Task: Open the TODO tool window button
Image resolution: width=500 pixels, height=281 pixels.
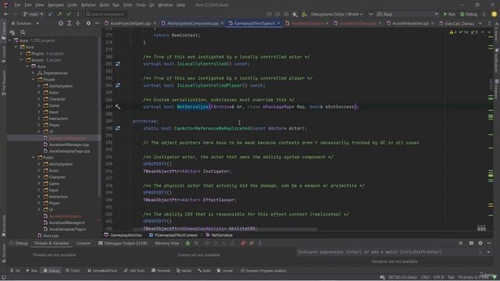Action: point(73,271)
